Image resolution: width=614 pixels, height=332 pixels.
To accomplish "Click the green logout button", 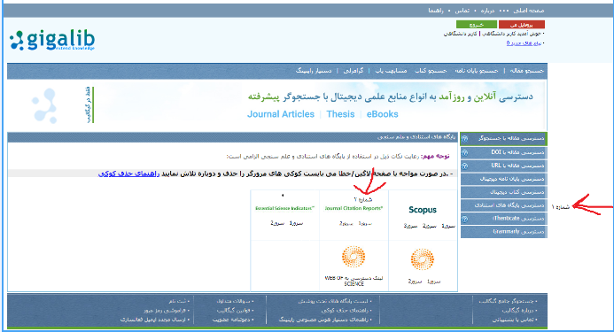I will click(477, 25).
